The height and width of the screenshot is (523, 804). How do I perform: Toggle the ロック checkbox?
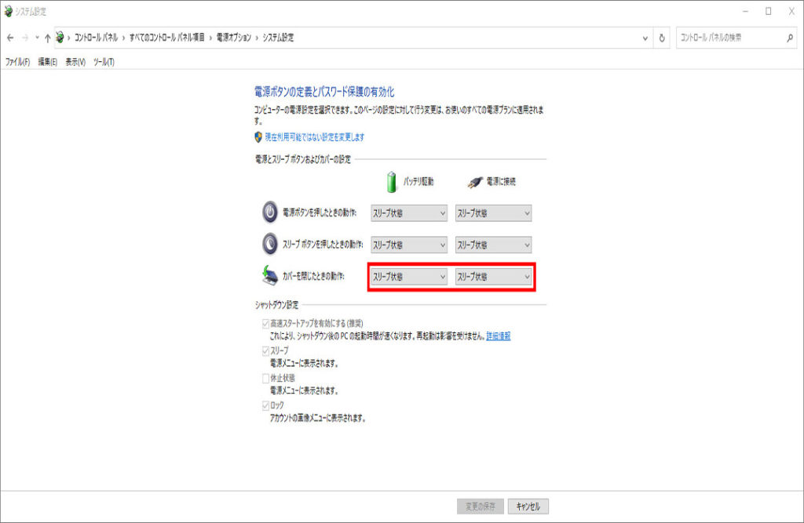coord(265,405)
